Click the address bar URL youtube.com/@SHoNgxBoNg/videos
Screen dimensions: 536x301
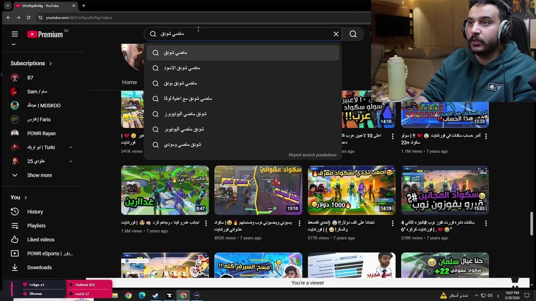tap(79, 18)
